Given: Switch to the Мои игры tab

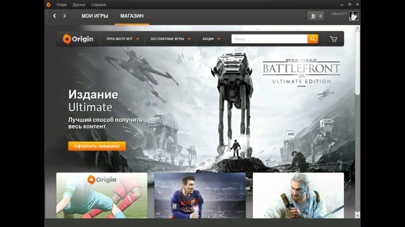Looking at the screenshot, I should click(x=95, y=16).
